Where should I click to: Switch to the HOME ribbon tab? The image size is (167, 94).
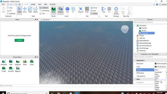tap(26, 4)
